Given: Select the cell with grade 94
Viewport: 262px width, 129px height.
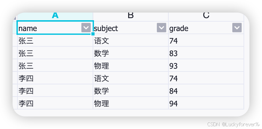Looking at the screenshot, I should pos(206,103).
